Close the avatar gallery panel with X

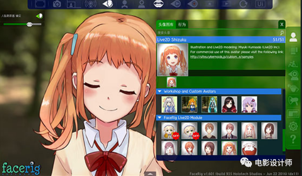coord(282,24)
